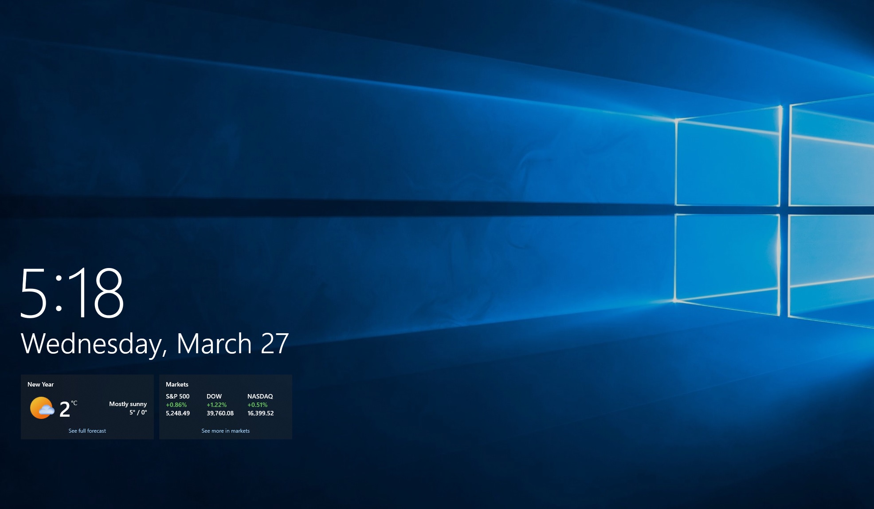874x509 pixels.
Task: Select the NASDAQ index label
Action: coord(260,396)
